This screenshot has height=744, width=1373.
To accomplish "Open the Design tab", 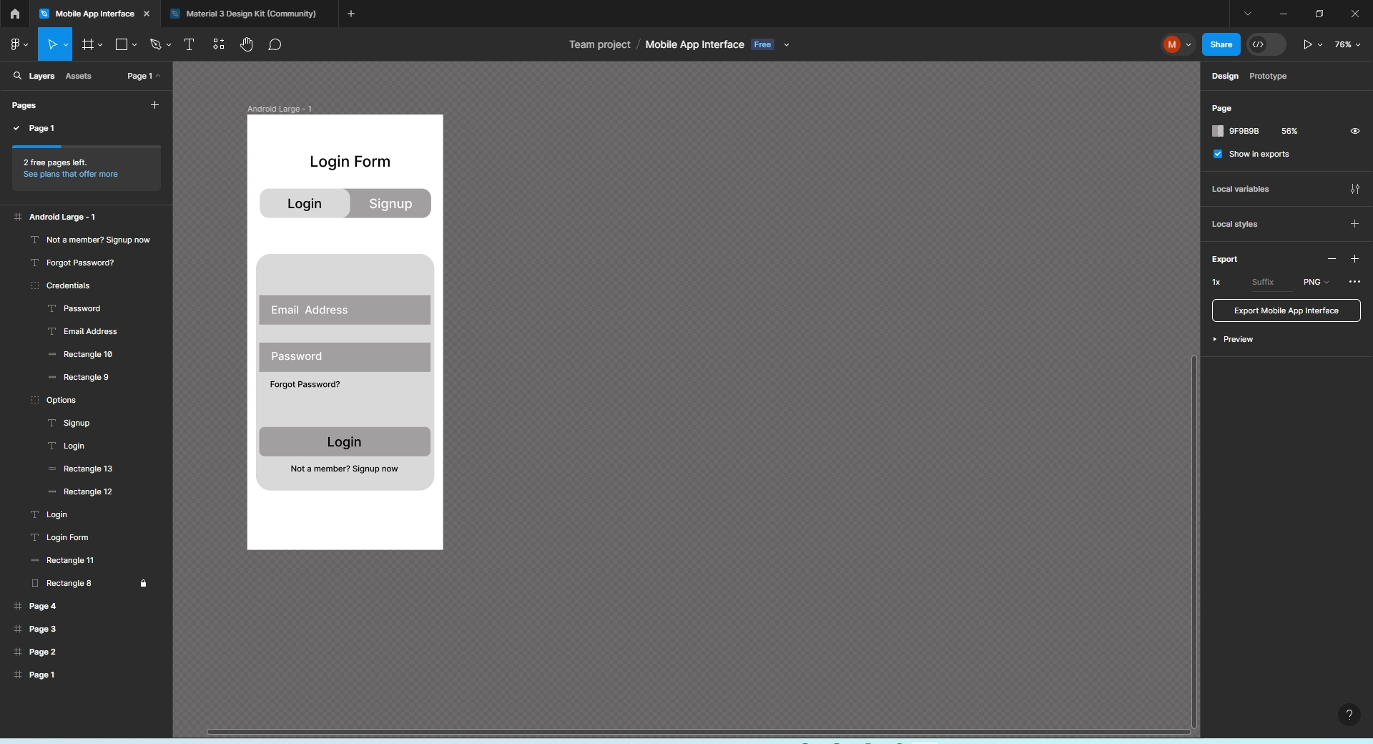I will (1225, 76).
